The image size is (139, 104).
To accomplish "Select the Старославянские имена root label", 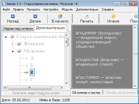I will pos(40,37).
